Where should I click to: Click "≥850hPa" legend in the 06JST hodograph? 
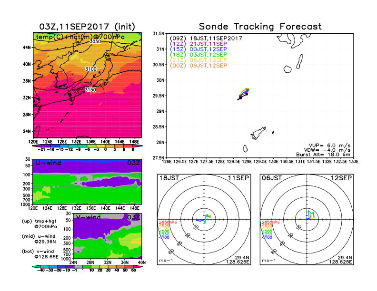270,223
